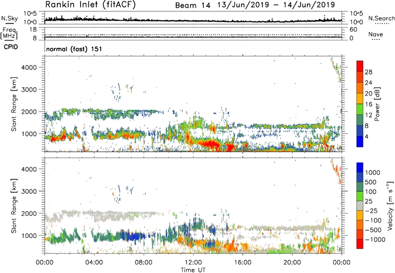Viewport: 395px width, 273px height.
Task: Click the '4' tick on the power colorbar
Action: pyautogui.click(x=366, y=136)
